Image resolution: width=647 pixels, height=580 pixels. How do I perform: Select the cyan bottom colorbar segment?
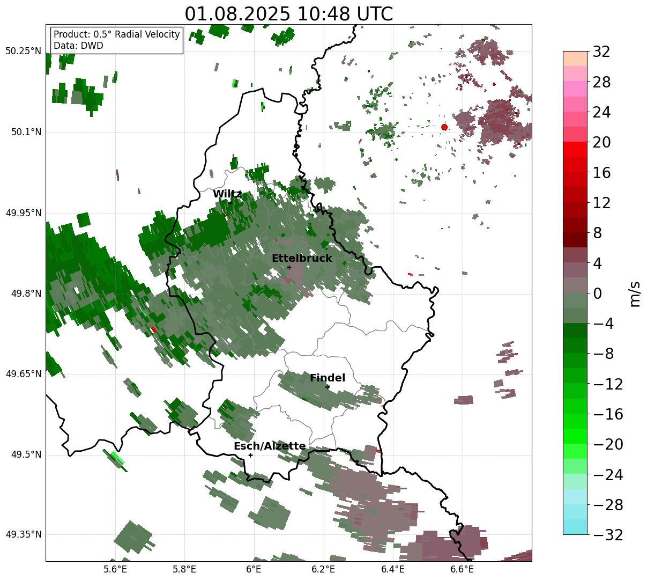point(575,527)
